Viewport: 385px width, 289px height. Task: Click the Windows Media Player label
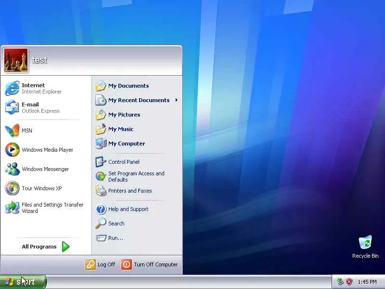coord(47,150)
